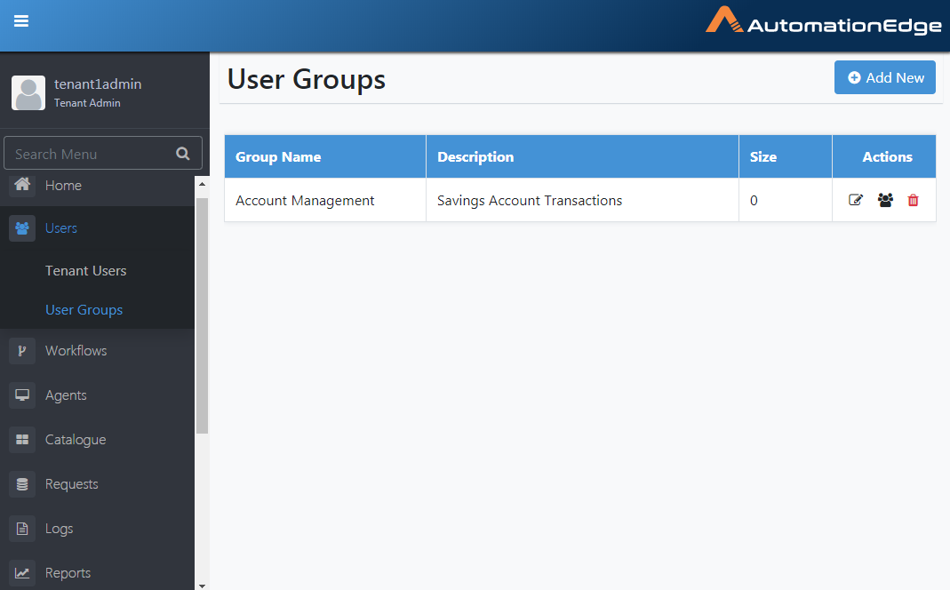The height and width of the screenshot is (590, 950).
Task: Click the AutomationEdge logo
Action: click(824, 21)
